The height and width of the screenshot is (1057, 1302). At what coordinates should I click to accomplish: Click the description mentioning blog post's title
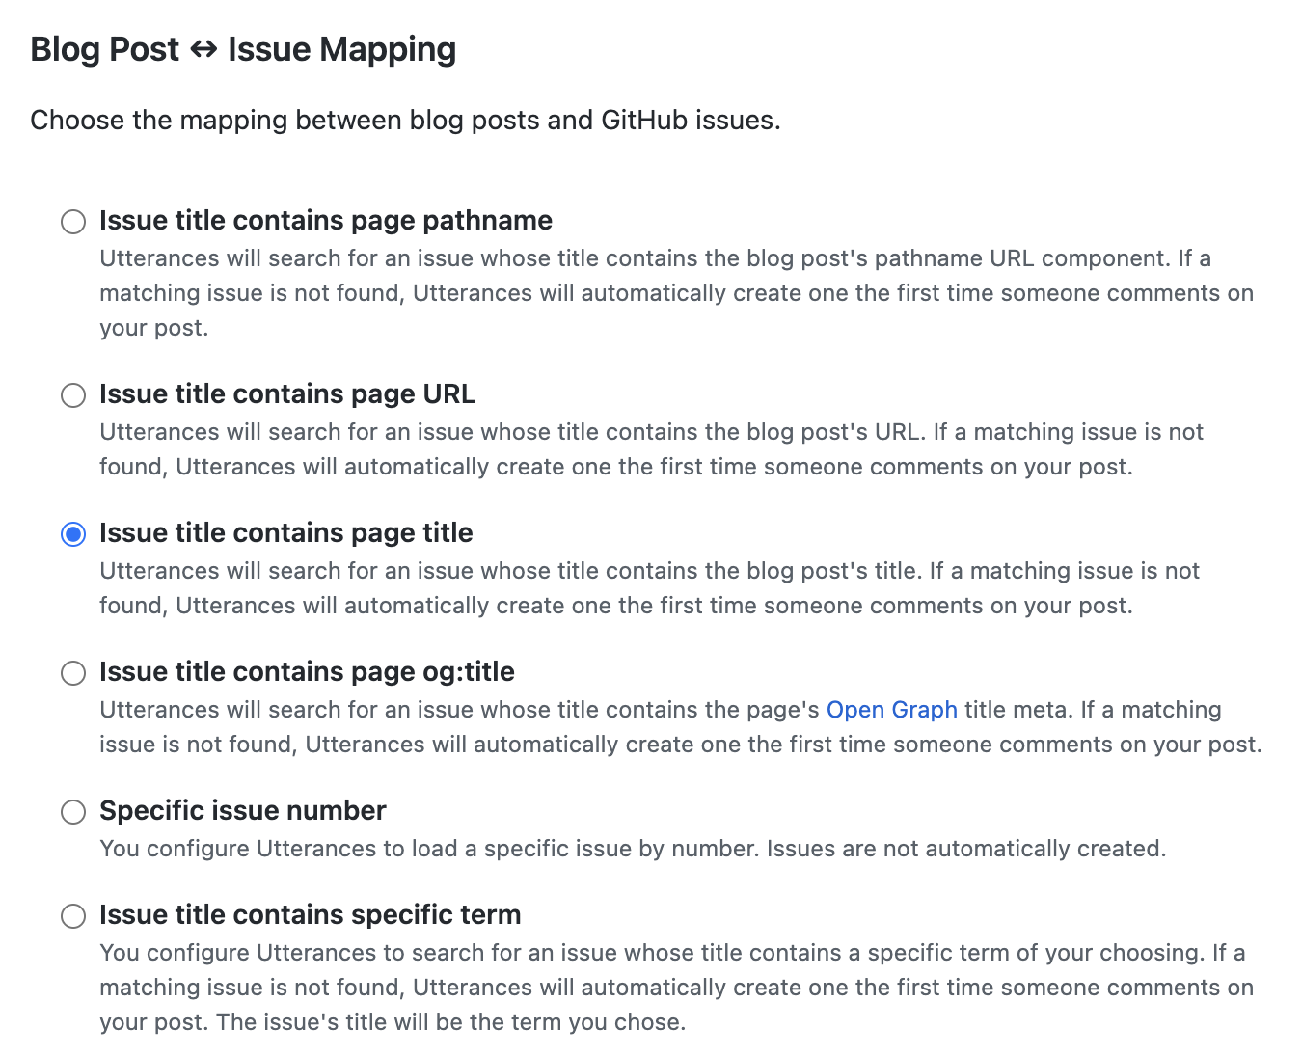[x=649, y=588]
